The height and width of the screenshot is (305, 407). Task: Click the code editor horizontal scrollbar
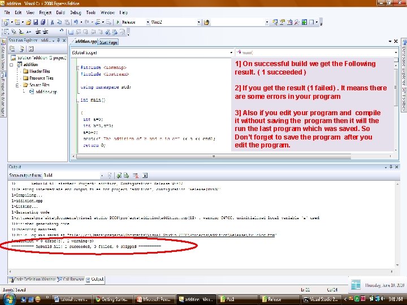tap(214, 156)
